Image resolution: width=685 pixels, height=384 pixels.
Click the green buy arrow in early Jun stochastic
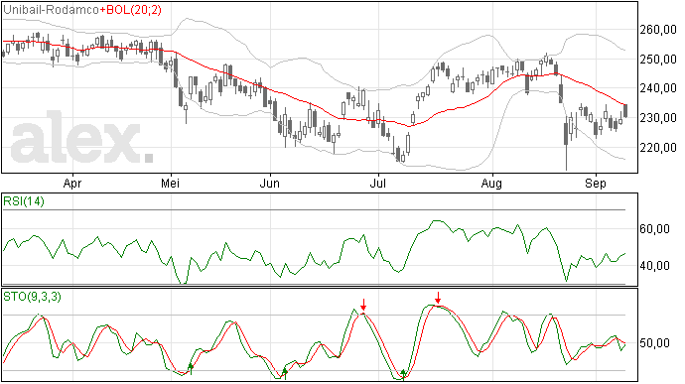[x=285, y=373]
